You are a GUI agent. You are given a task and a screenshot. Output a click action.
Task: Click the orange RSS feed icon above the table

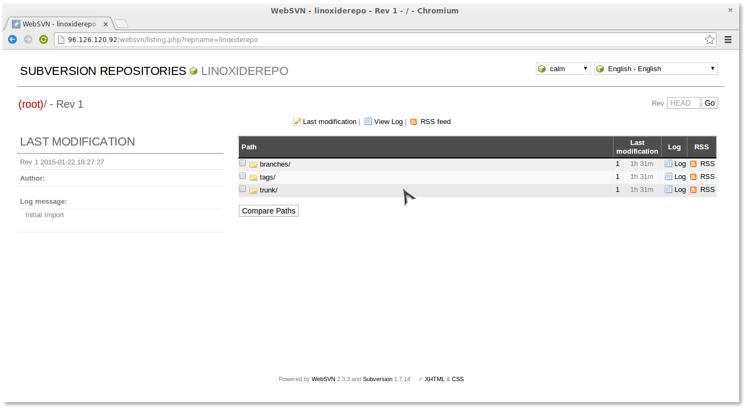414,121
